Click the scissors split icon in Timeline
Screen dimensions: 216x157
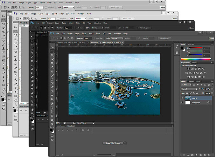[x=83, y=130]
